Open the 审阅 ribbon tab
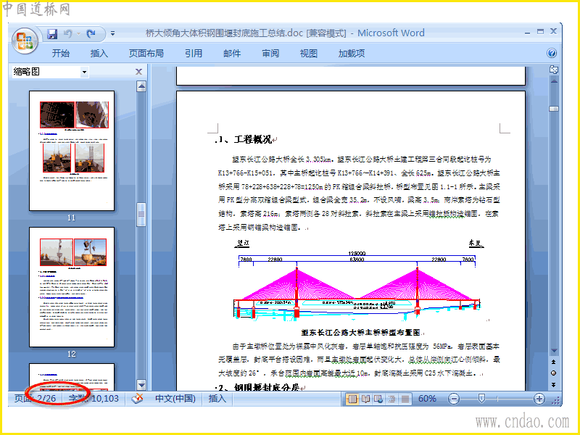580x435 pixels. click(270, 53)
